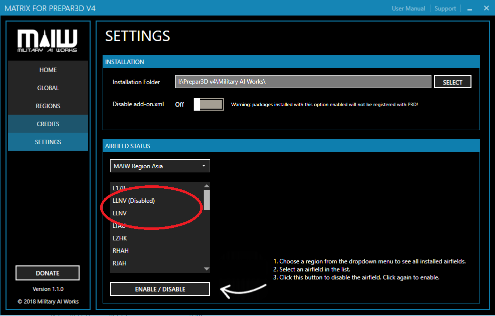This screenshot has height=316, width=495.
Task: Open the MAIW Region Asia dropdown
Action: point(160,166)
